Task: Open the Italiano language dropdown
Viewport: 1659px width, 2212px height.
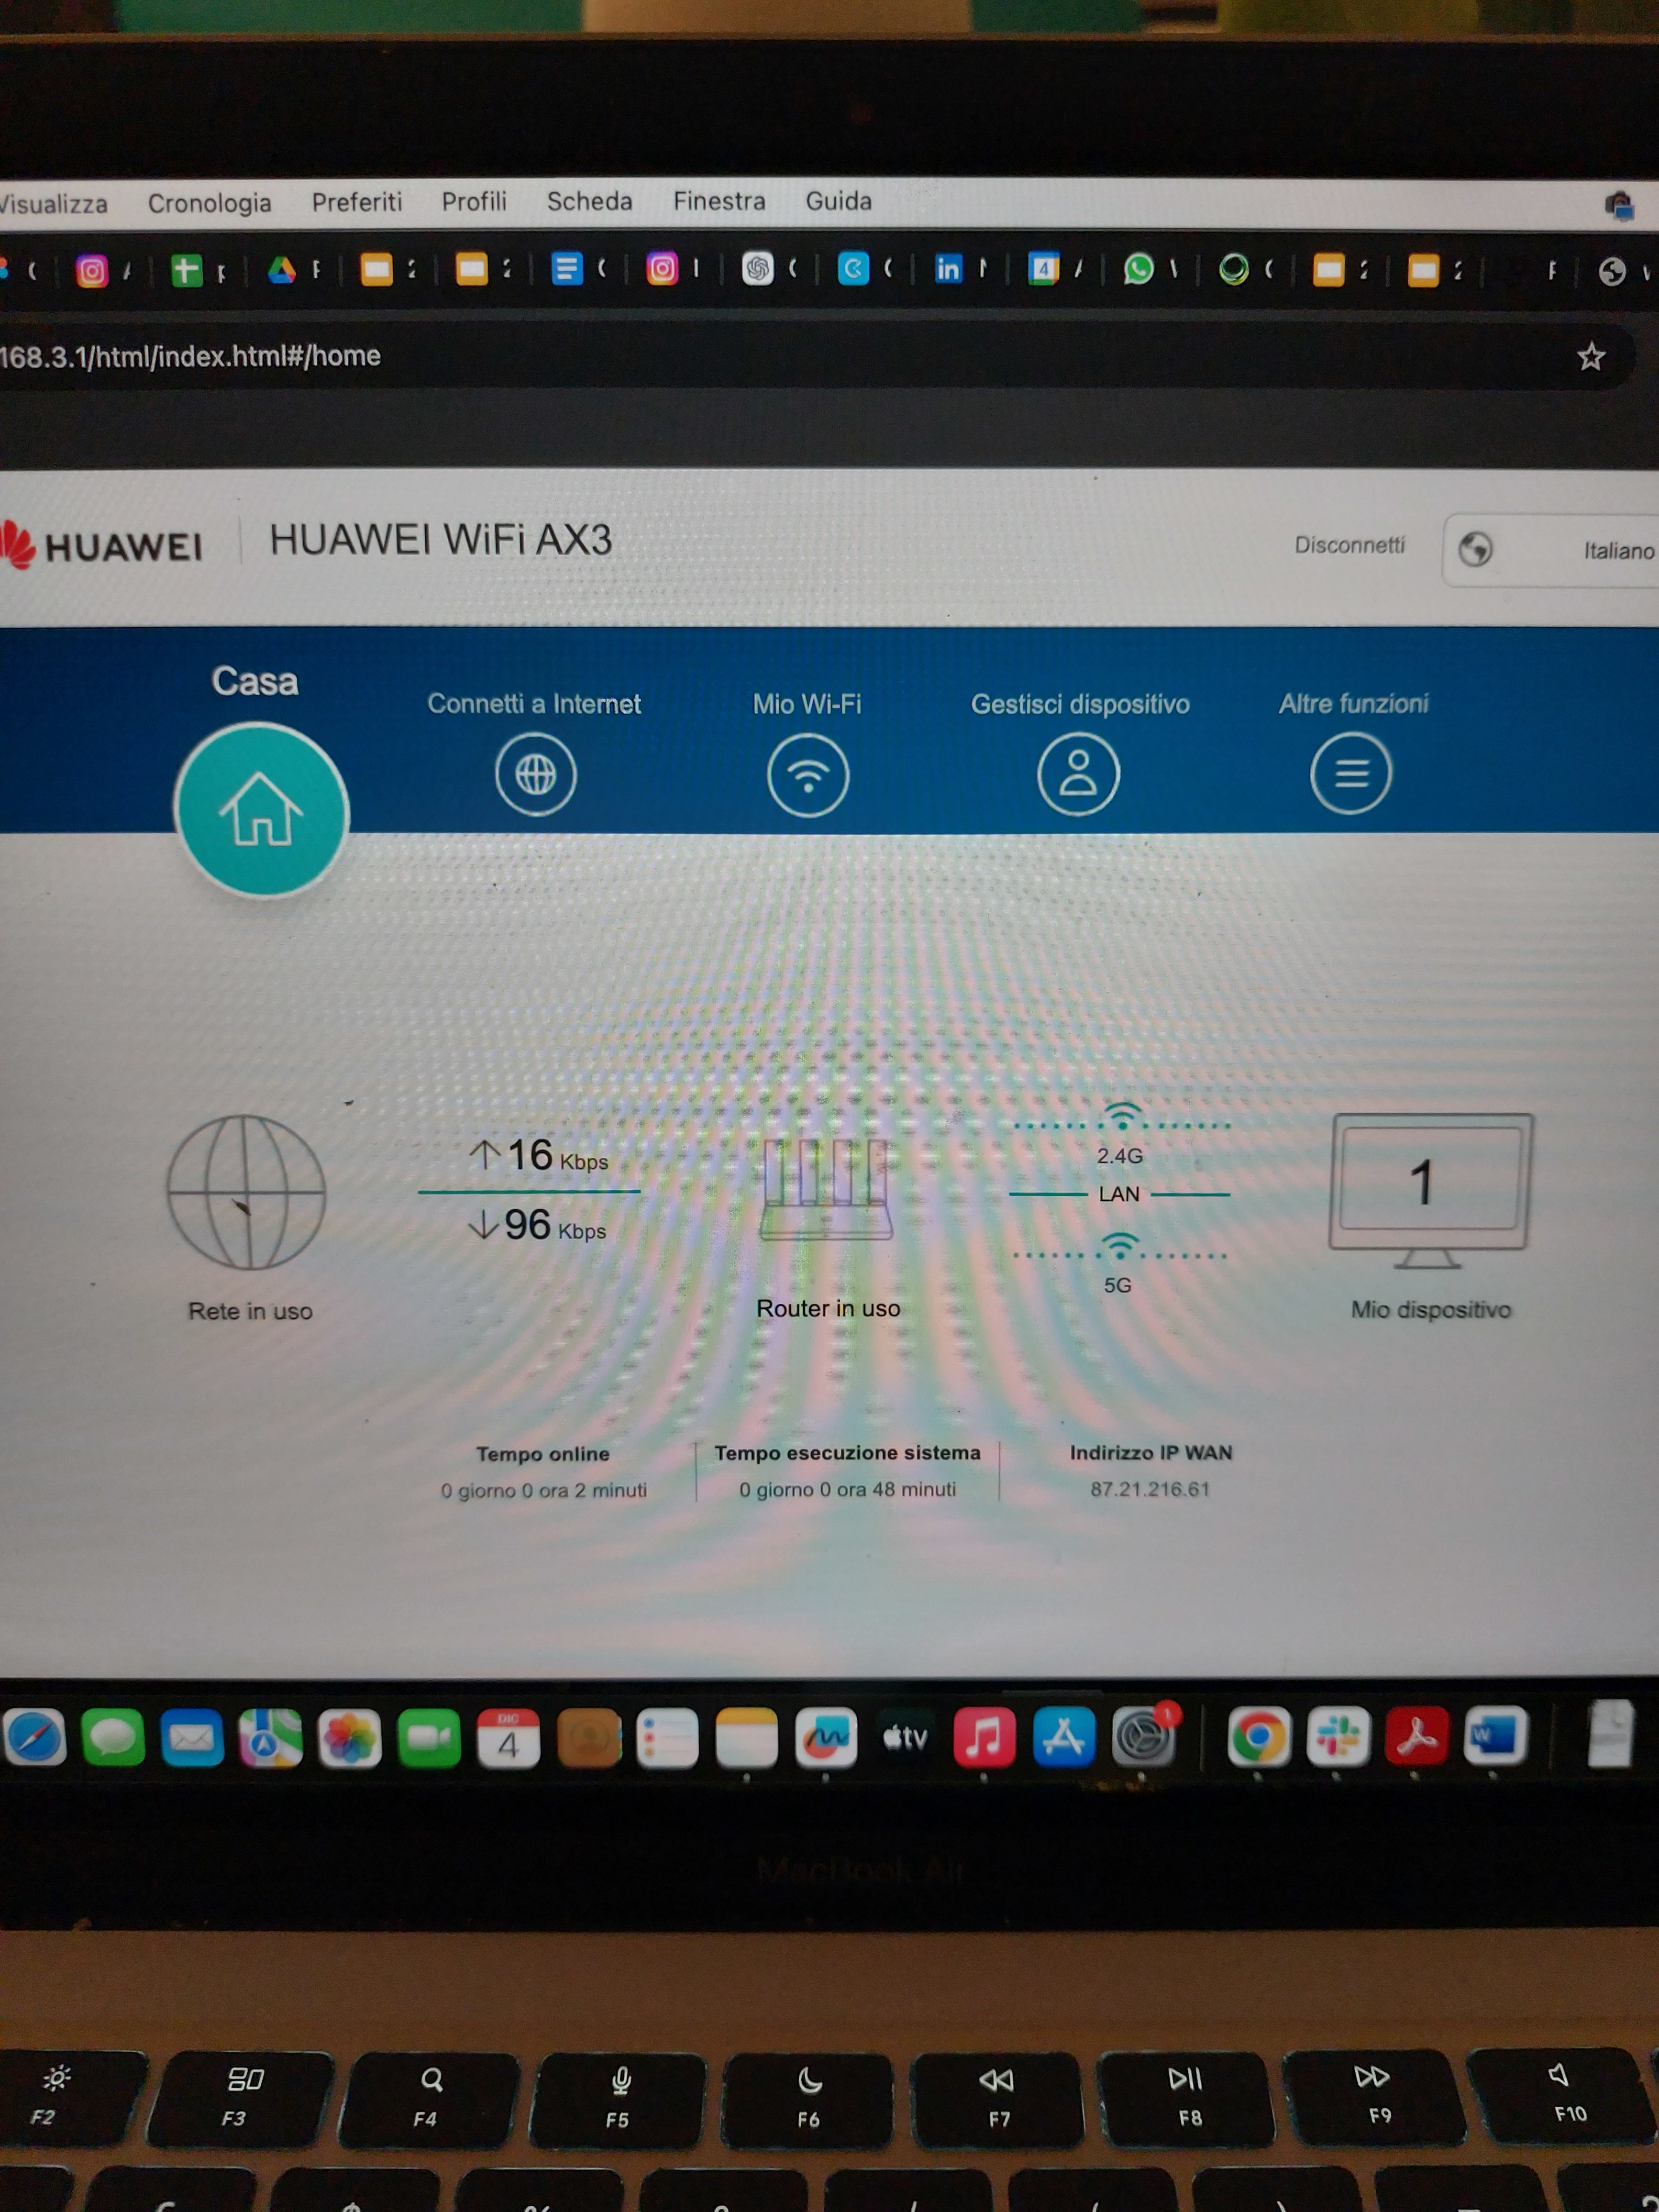Action: coord(1552,550)
